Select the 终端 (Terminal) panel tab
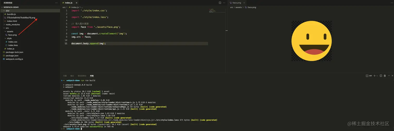The width and height of the screenshot is (394, 131). [x=92, y=76]
